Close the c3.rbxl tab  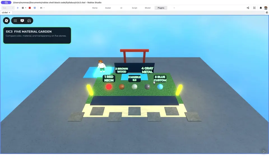pyautogui.click(x=10, y=13)
